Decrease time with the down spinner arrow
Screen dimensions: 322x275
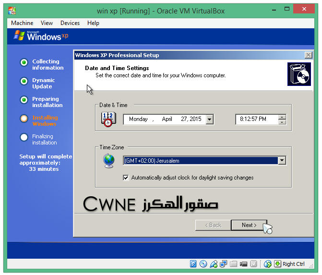(x=282, y=122)
